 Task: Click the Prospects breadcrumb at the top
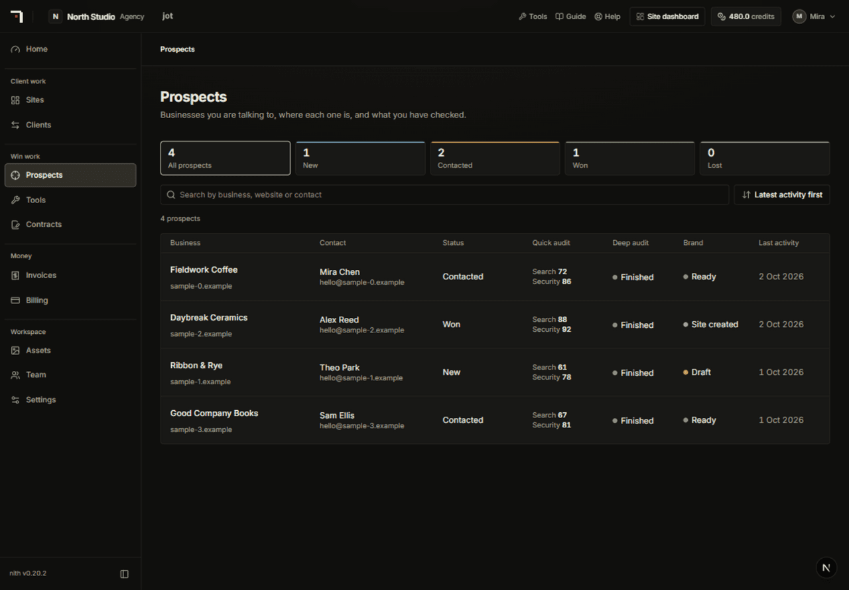point(178,49)
